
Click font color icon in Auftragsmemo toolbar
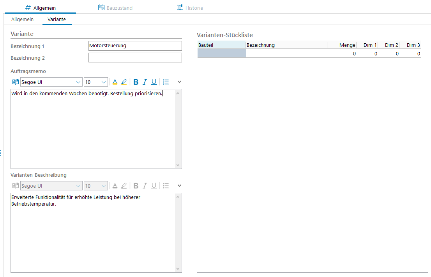[115, 82]
